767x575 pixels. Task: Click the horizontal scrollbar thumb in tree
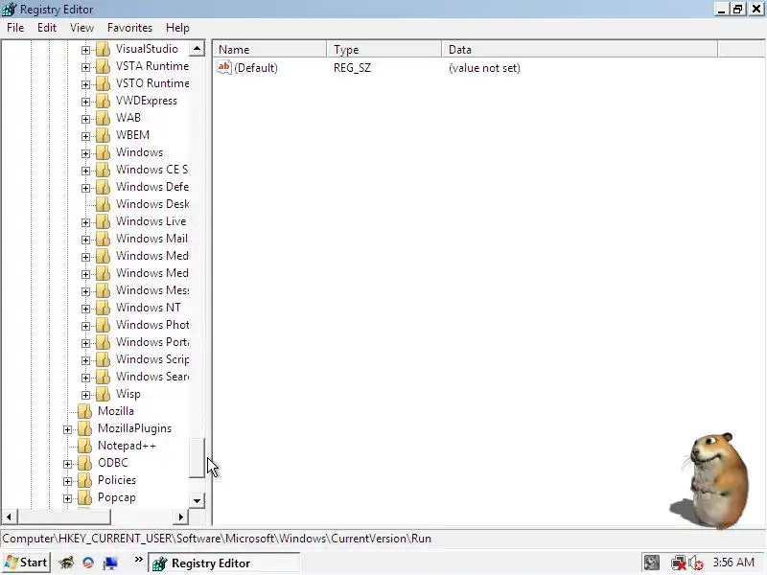tap(64, 517)
